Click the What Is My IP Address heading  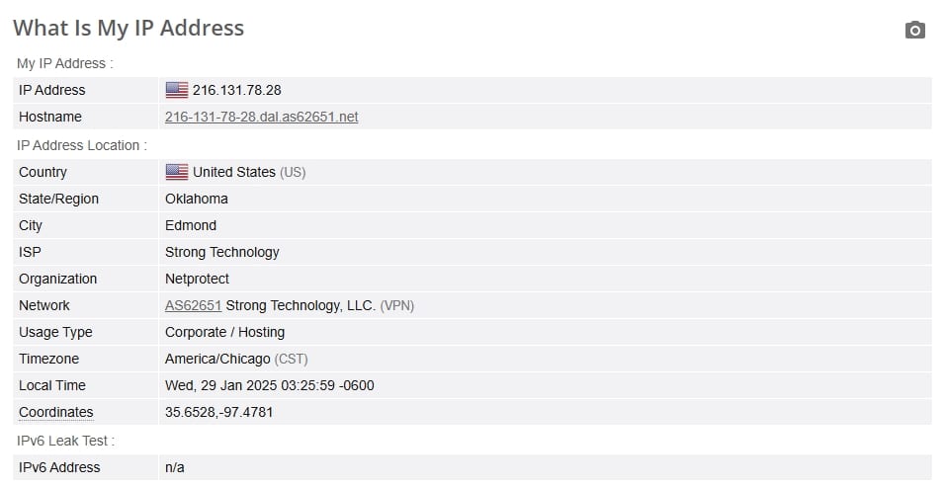click(x=129, y=29)
